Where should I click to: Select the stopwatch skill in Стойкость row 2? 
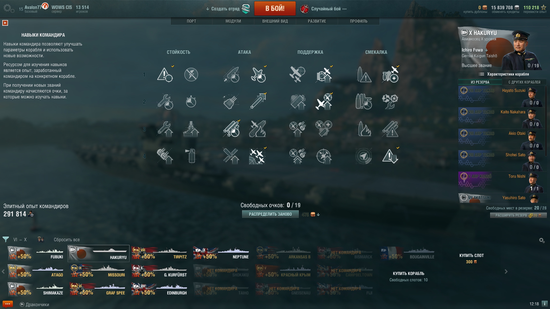coord(191,102)
